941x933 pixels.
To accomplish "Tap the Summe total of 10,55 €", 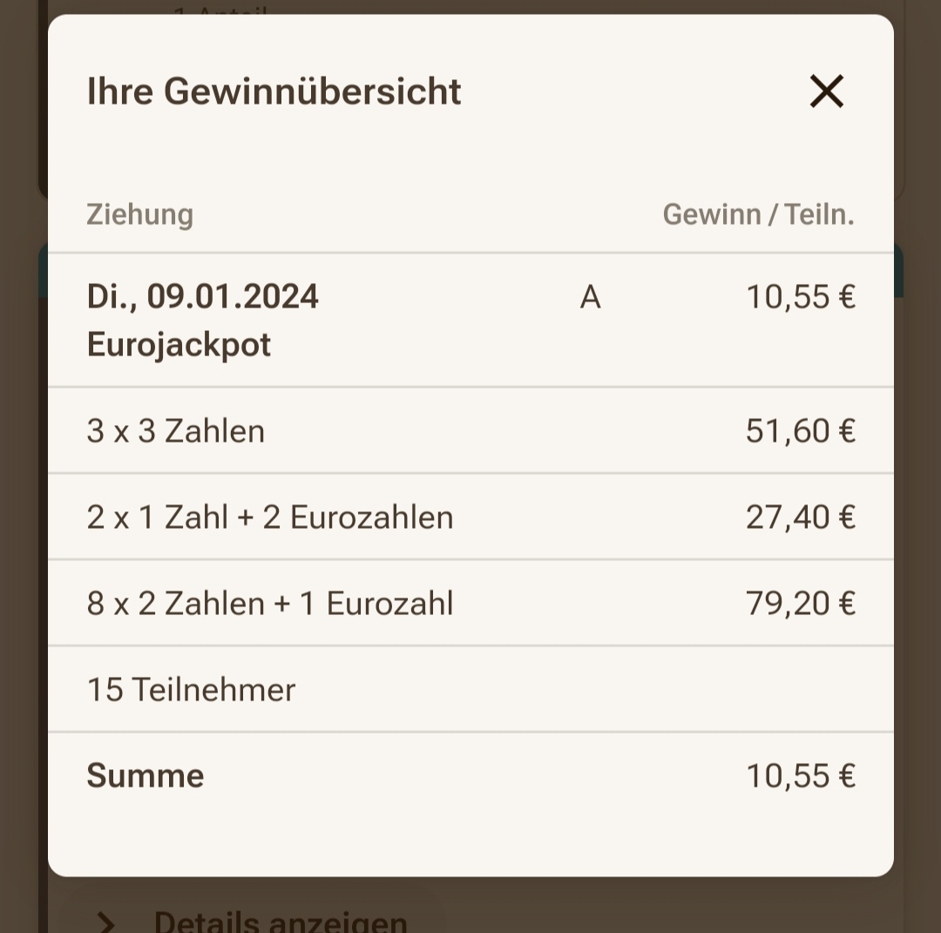I will click(x=801, y=776).
